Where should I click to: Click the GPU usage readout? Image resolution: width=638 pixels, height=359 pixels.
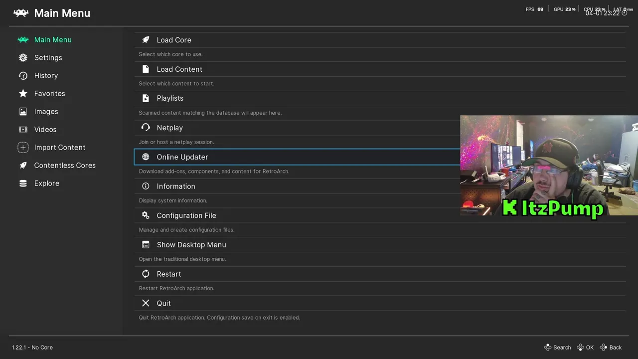coord(564,9)
